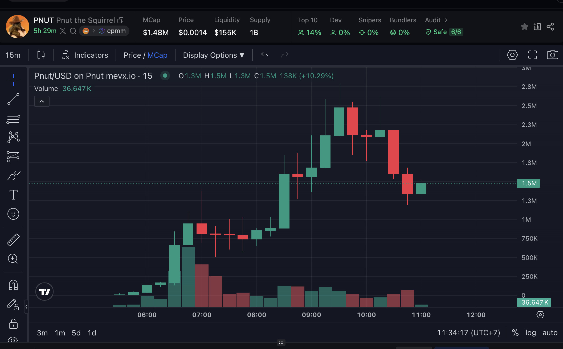Open the X (Twitter) link

coord(63,31)
